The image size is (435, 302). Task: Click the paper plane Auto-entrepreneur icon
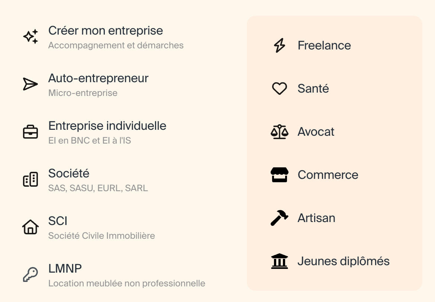30,84
